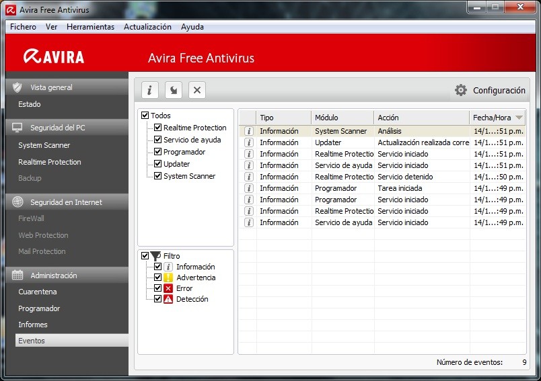
Task: Uncheck the Servicio de ayuda checkbox
Action: point(157,140)
